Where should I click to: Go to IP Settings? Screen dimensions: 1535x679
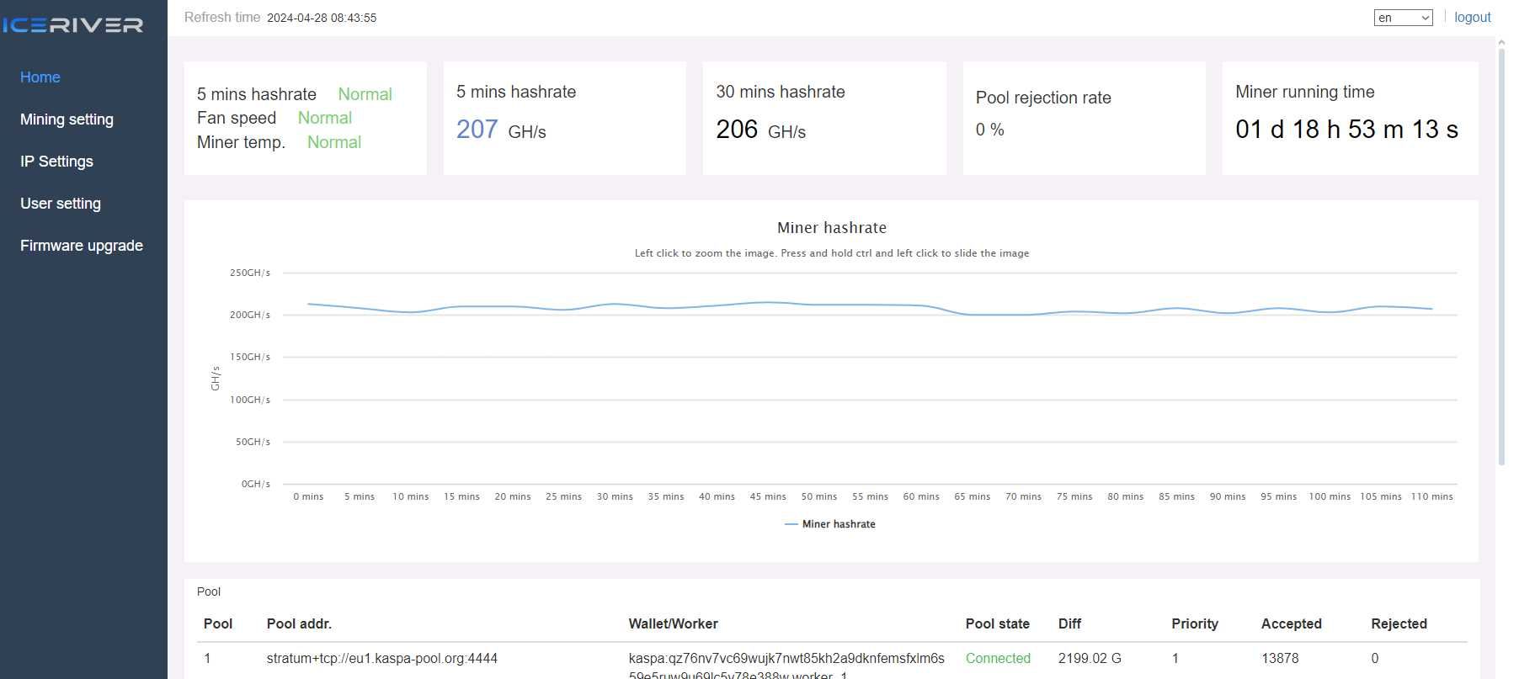pyautogui.click(x=56, y=162)
